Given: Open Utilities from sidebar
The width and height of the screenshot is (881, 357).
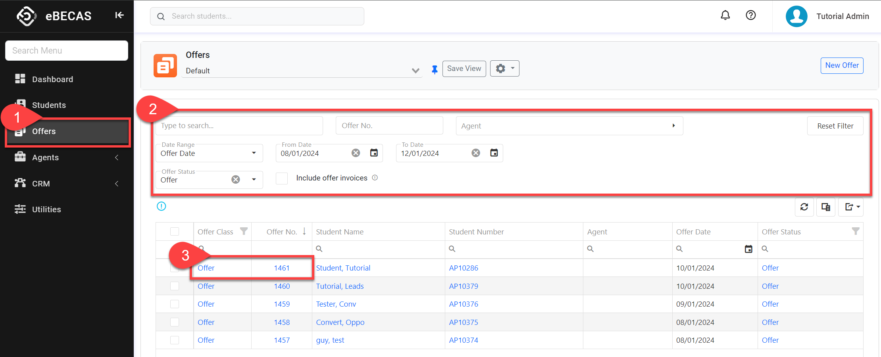Looking at the screenshot, I should [46, 209].
